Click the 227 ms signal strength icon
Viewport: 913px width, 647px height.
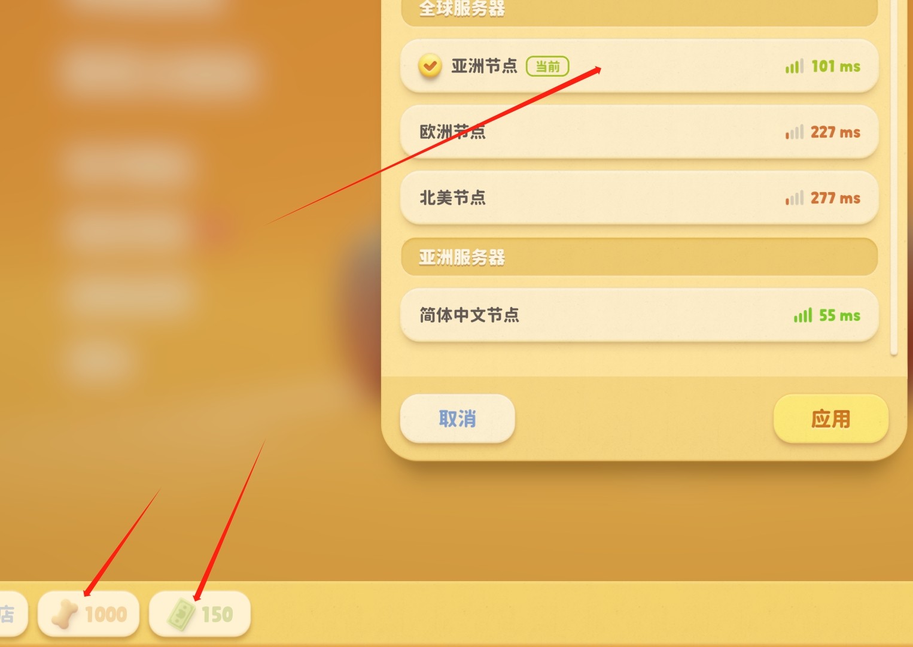click(794, 132)
